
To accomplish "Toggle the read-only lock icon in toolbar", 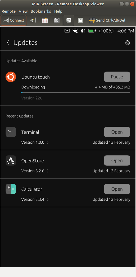I will pyautogui.click(x=80, y=21).
